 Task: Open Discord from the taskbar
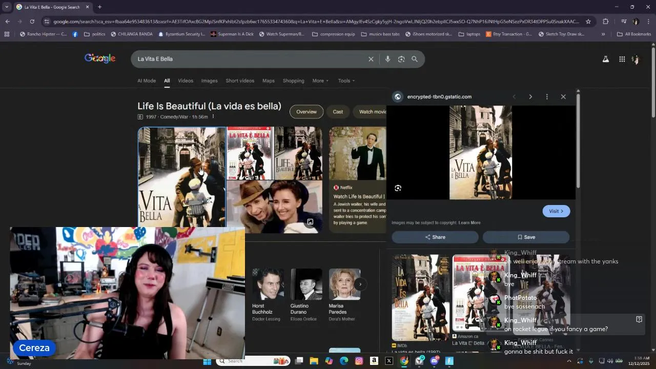coord(435,361)
